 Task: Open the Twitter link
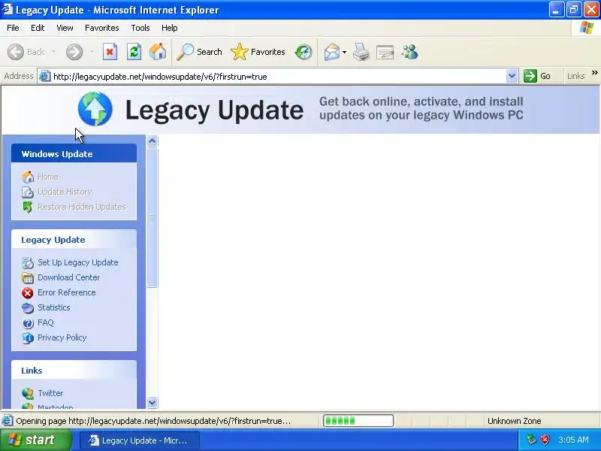50,393
